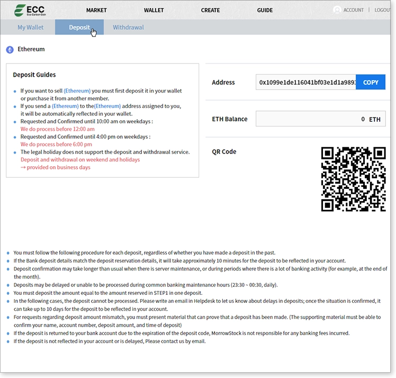Viewport: 396px width, 378px height.
Task: Copy the Ethereum deposit address
Action: coord(371,82)
